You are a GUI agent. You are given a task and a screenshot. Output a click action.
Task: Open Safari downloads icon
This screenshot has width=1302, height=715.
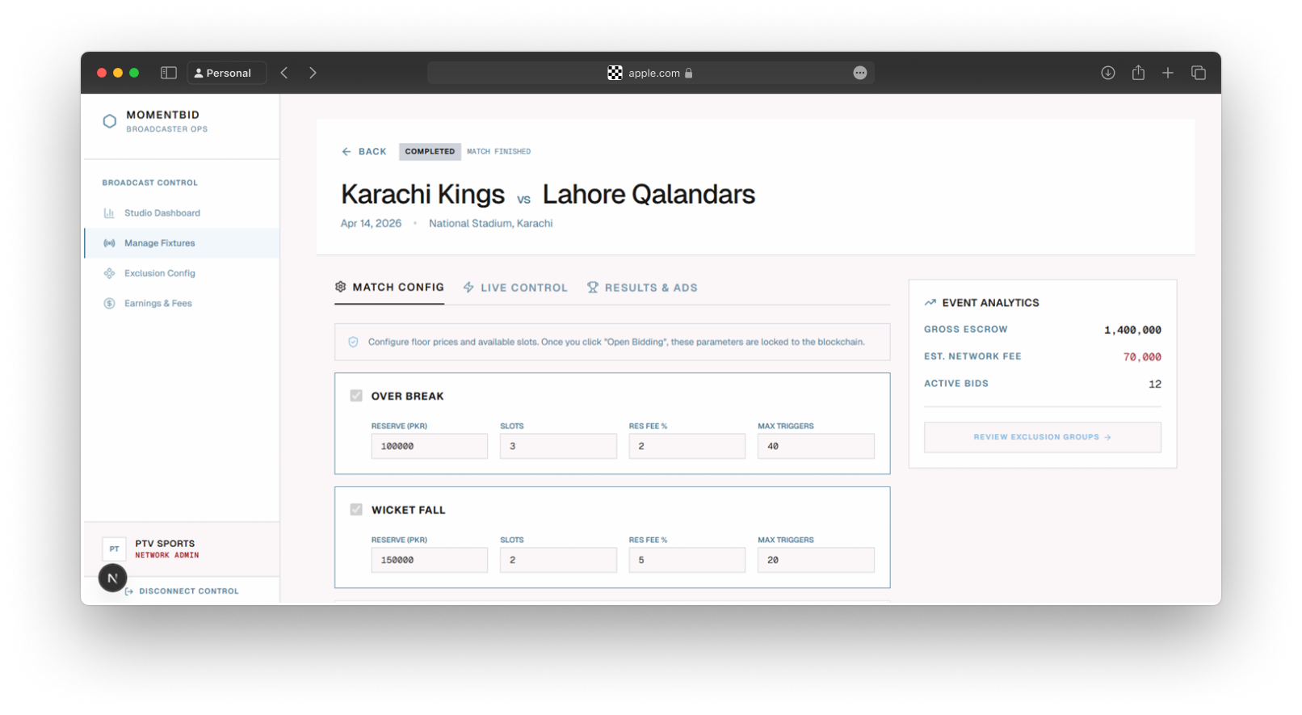click(x=1108, y=73)
